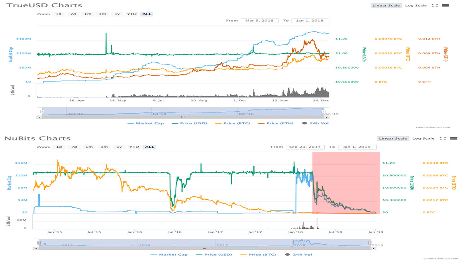
Task: Edit TrueUSD To date Jan 1, 2019
Action: click(310, 21)
